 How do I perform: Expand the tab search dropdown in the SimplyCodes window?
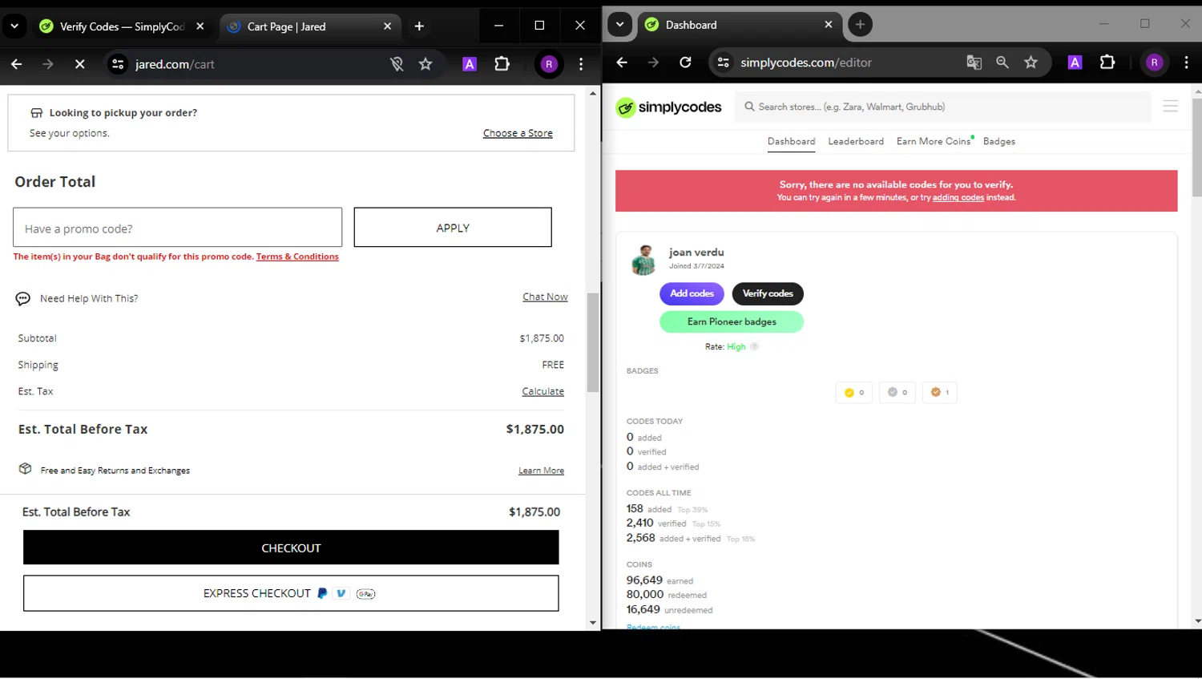point(619,25)
